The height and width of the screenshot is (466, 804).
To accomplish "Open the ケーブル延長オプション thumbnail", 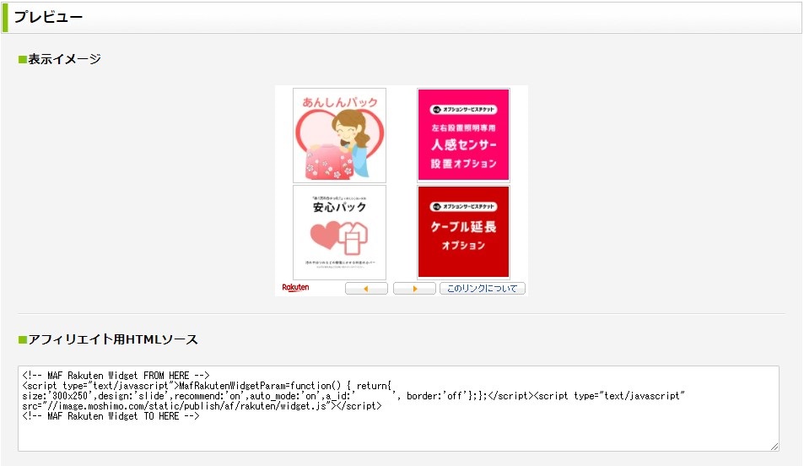I will (463, 232).
